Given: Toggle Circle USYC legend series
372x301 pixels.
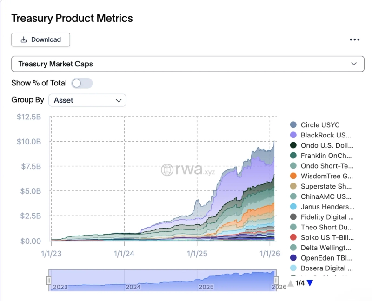Looking at the screenshot, I should [x=320, y=125].
